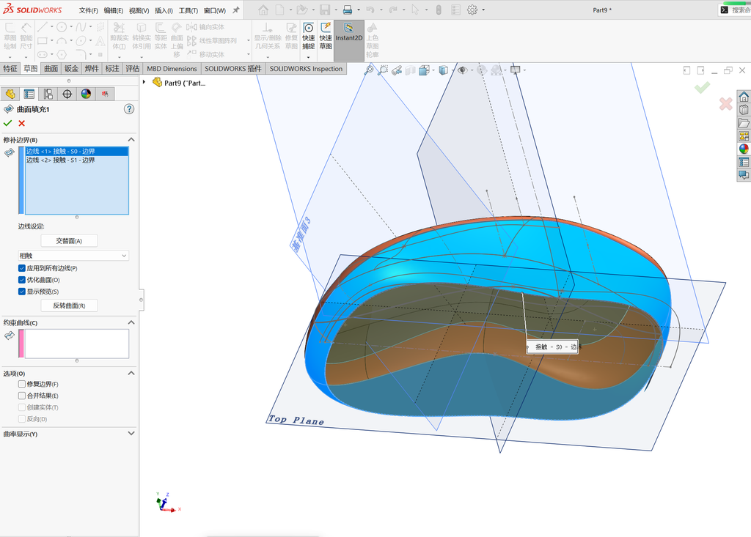Switch to the 评估 ribbon tab

tap(133, 68)
